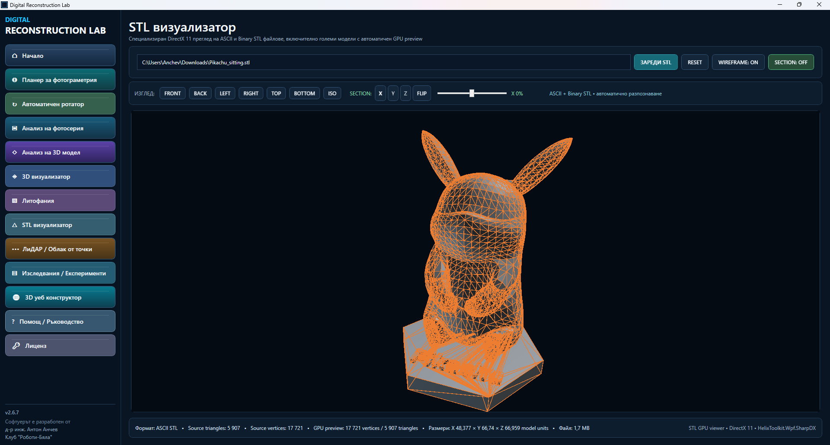
Task: Select section axis Z
Action: tap(405, 93)
